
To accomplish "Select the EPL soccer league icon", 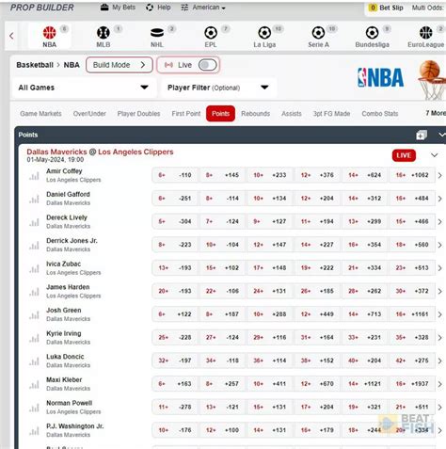I will coord(211,33).
